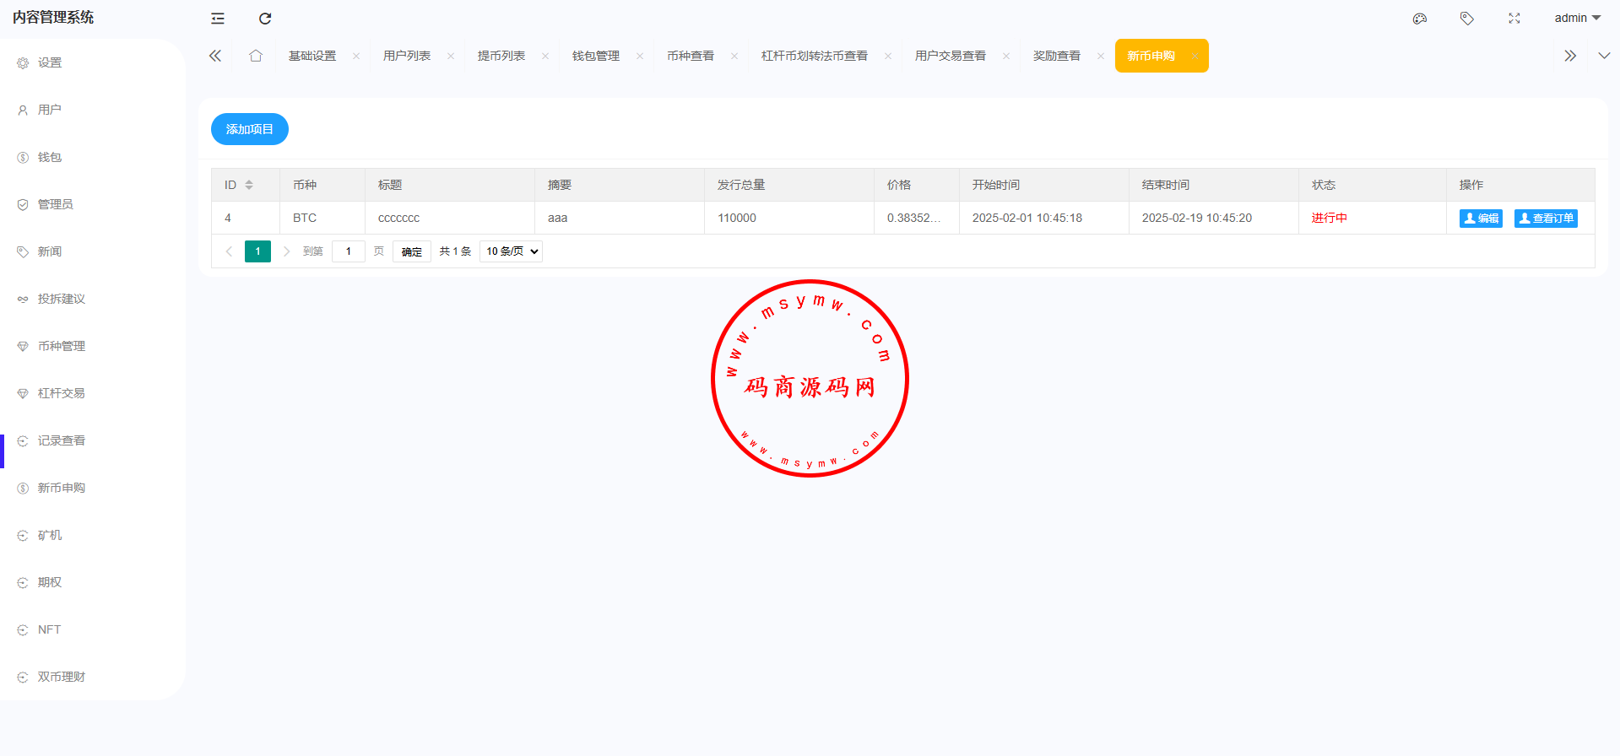Close the 基础设置 tab
The height and width of the screenshot is (756, 1620).
click(356, 56)
